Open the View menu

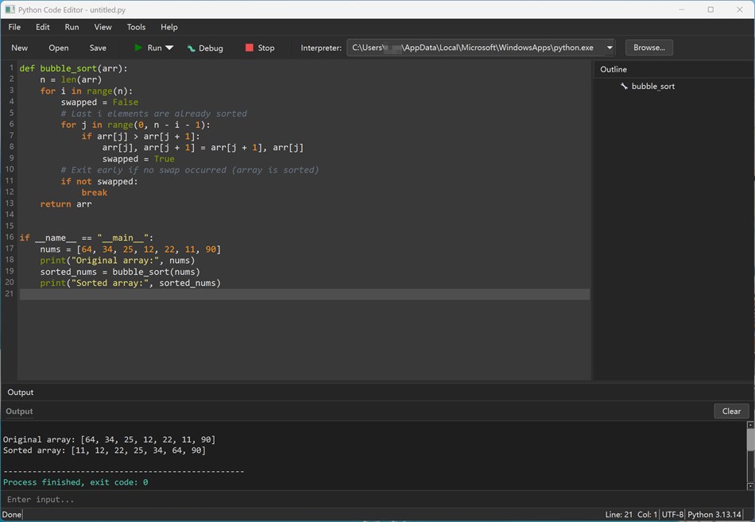[x=103, y=27]
